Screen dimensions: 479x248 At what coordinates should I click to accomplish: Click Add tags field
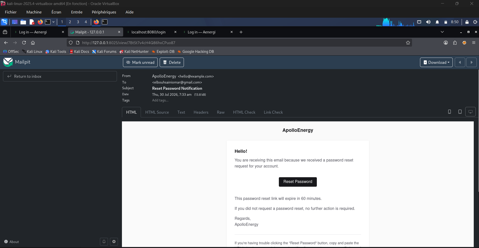[160, 100]
